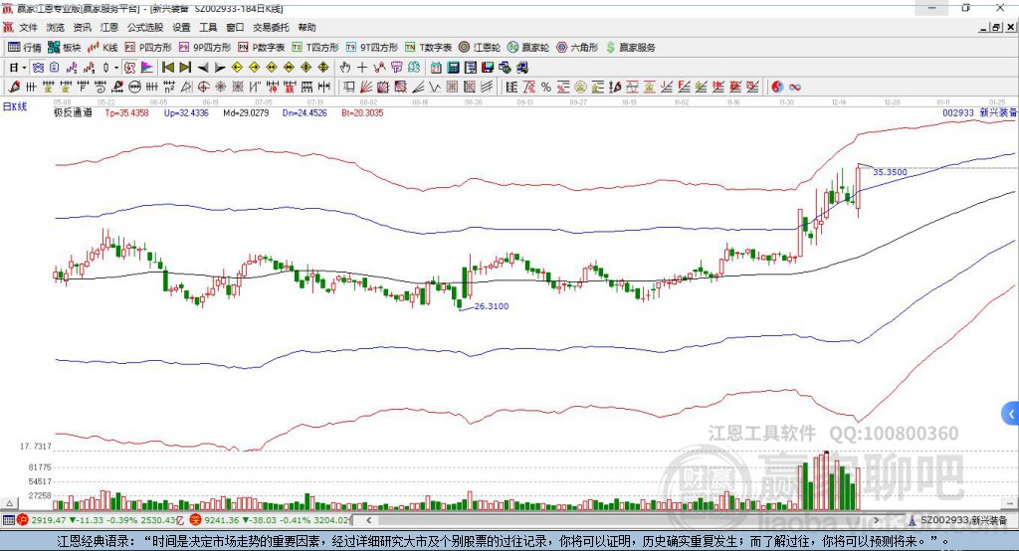1019x551 pixels.
Task: Click the 日K线 label at chart corner
Action: (15, 106)
